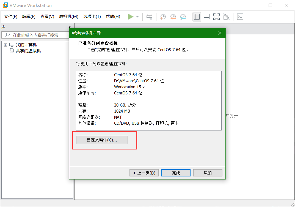Click the 网络适配器 value NAT
The height and width of the screenshot is (207, 295).
click(118, 117)
